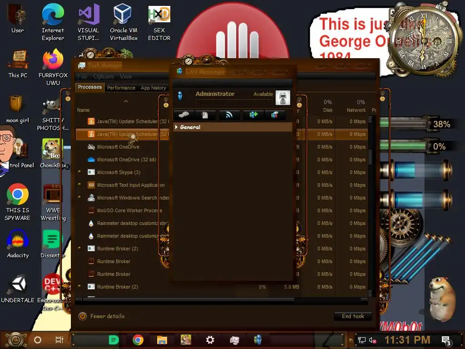Click the blue user status icon next to Administrator
This screenshot has height=349, width=465.
coord(180,95)
